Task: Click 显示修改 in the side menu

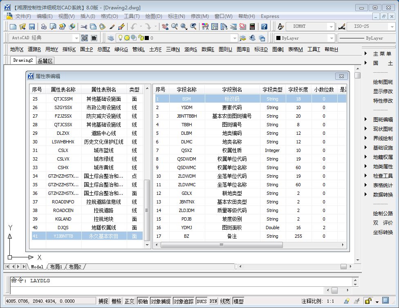Action: click(383, 92)
